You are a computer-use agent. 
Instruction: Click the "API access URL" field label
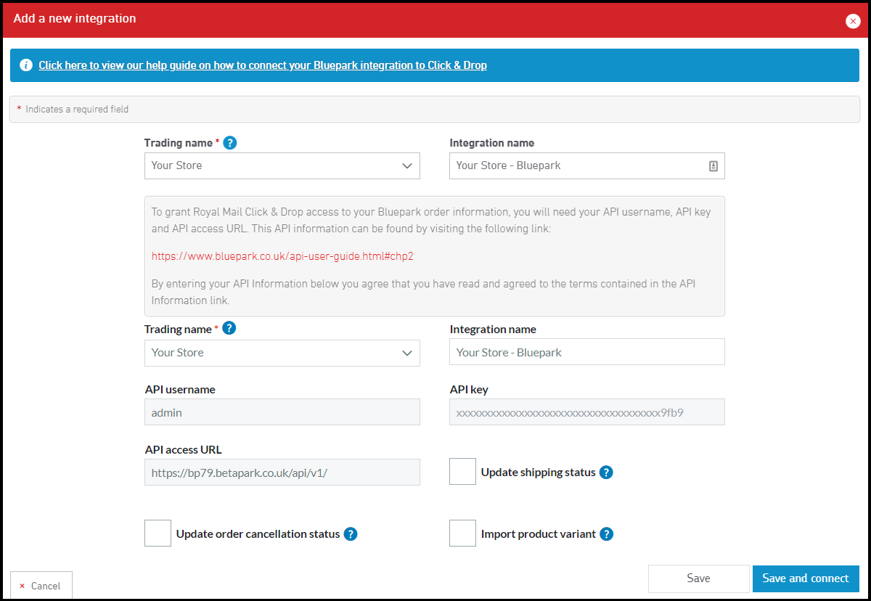point(183,449)
